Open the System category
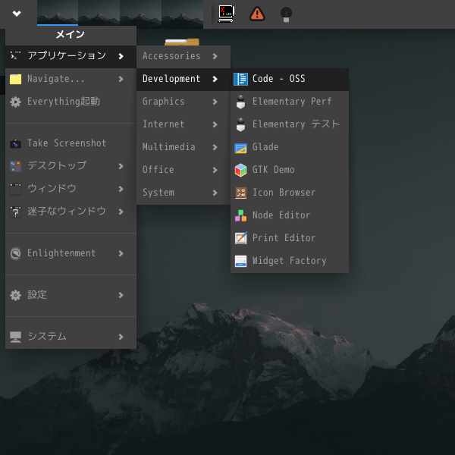455x455 pixels. click(184, 193)
